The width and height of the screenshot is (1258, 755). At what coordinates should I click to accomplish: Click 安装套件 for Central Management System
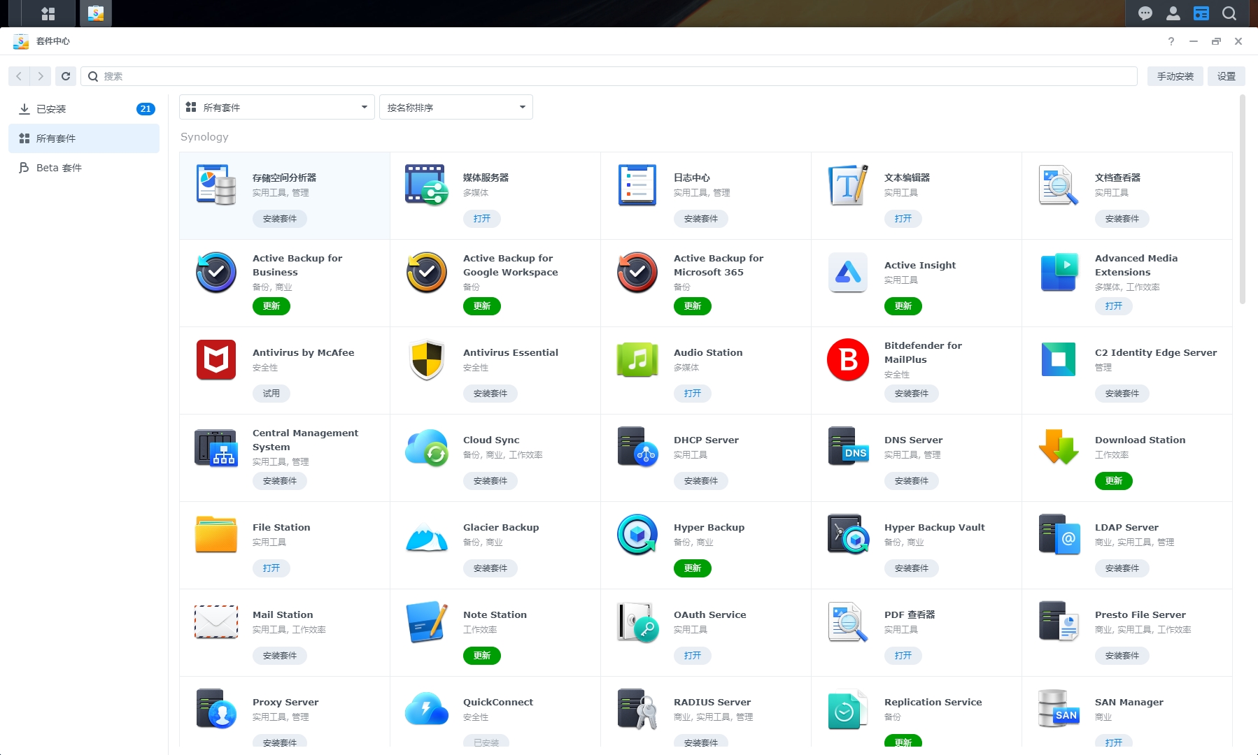point(280,481)
